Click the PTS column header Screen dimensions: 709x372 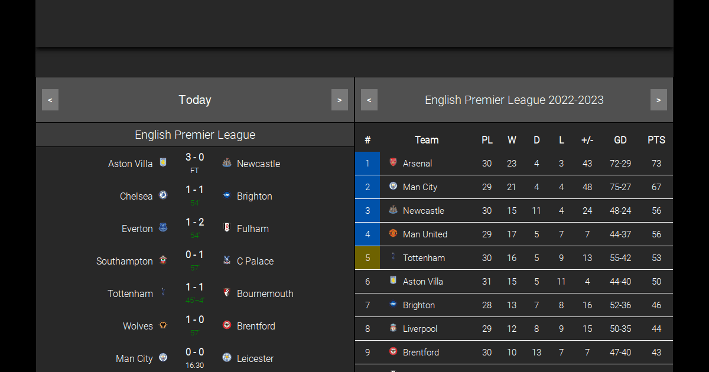pos(656,140)
